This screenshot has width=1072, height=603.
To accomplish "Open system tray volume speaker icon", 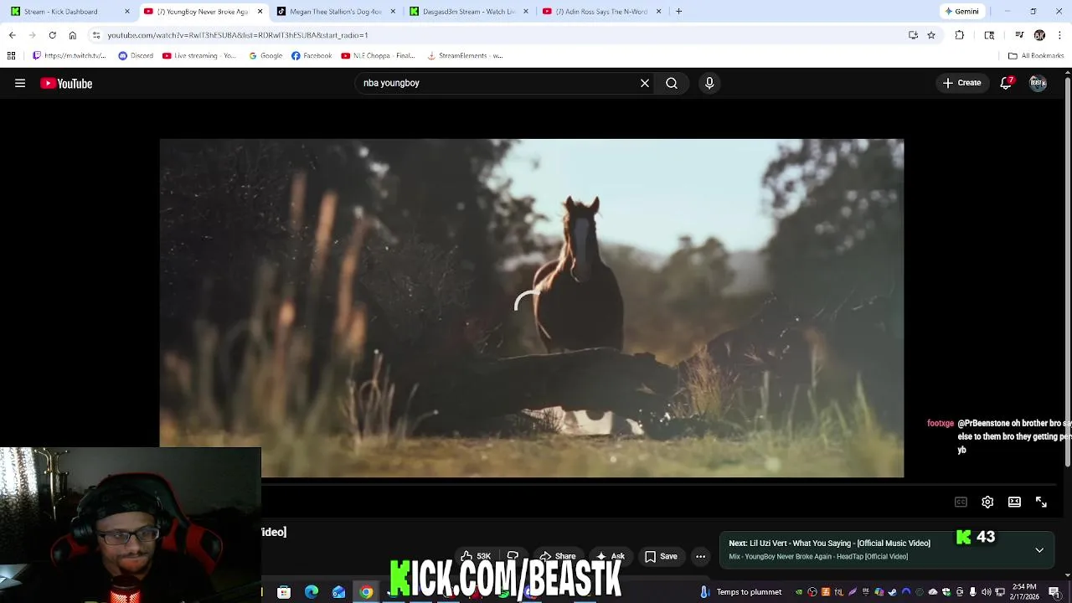I will point(987,592).
